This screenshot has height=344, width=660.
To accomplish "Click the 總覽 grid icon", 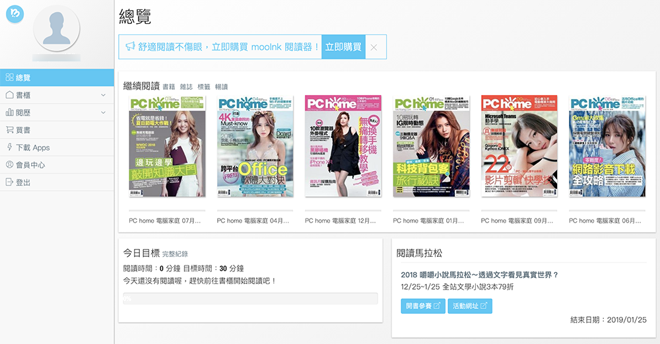I will point(10,77).
